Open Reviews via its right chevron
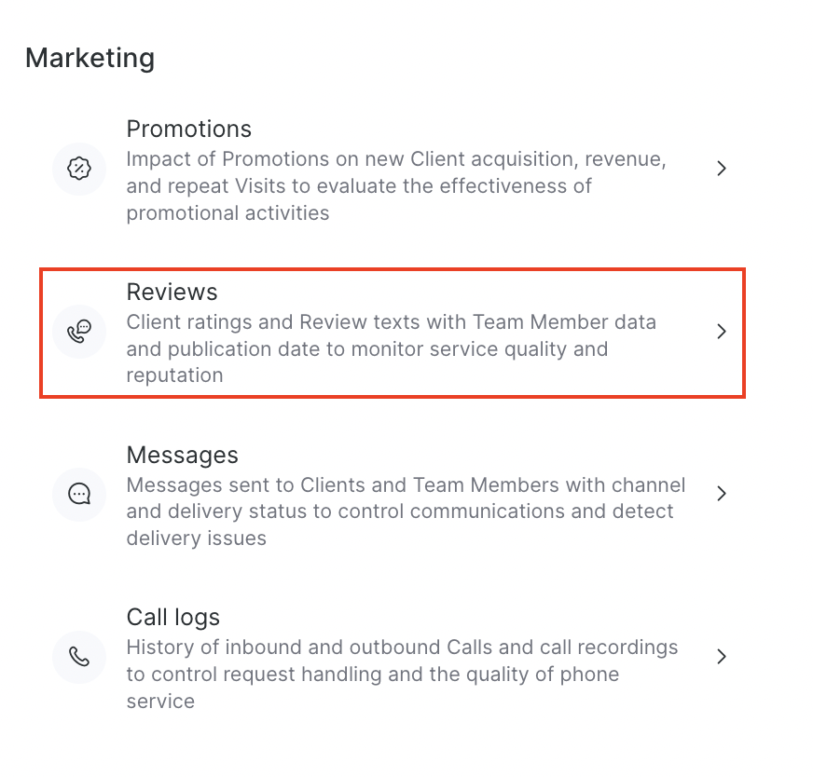The height and width of the screenshot is (777, 813). pyautogui.click(x=721, y=332)
